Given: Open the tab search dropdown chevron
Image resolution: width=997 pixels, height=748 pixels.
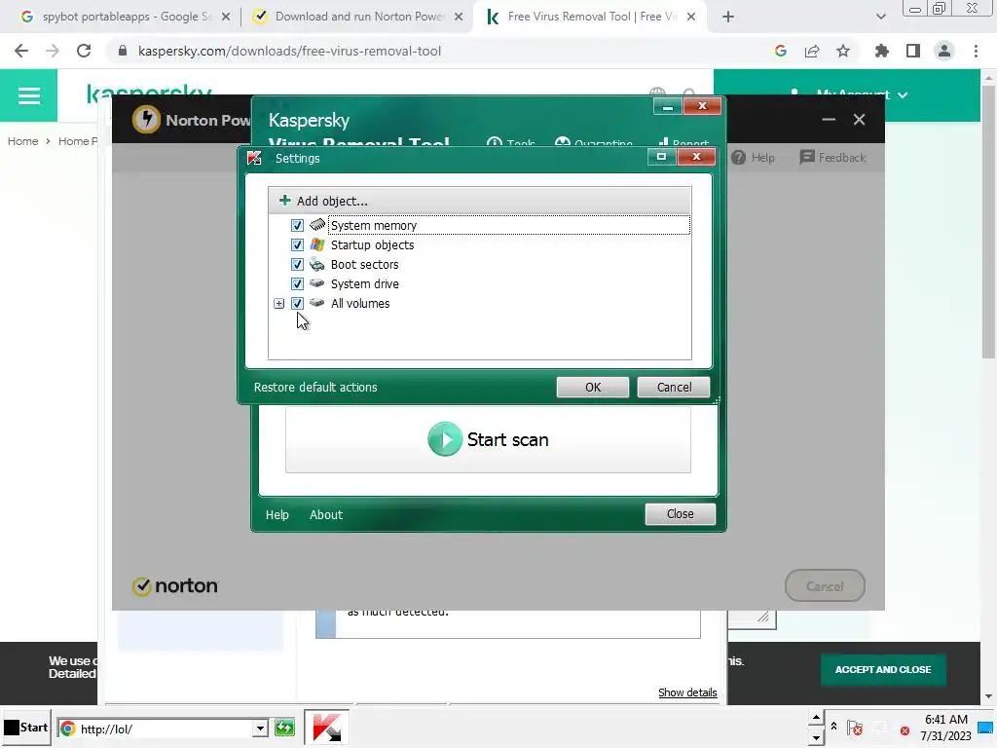Looking at the screenshot, I should click(x=880, y=18).
